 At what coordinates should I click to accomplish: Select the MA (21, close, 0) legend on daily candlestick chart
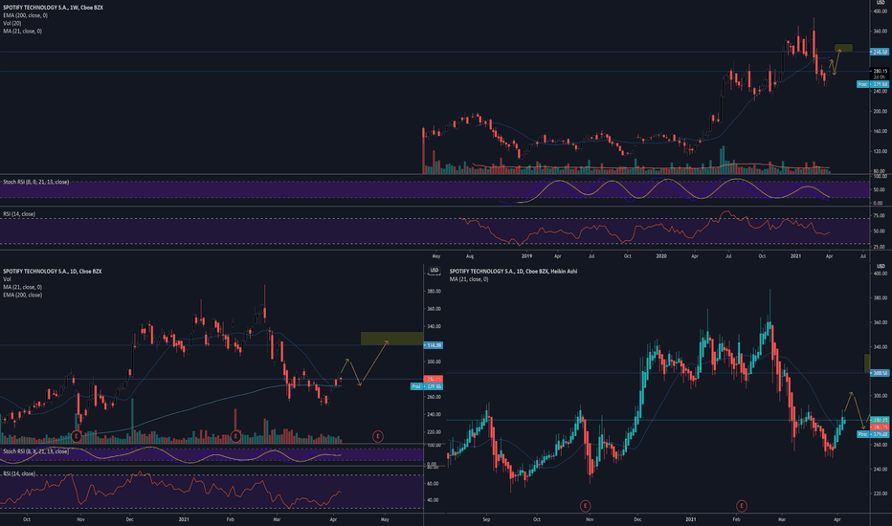pos(22,287)
